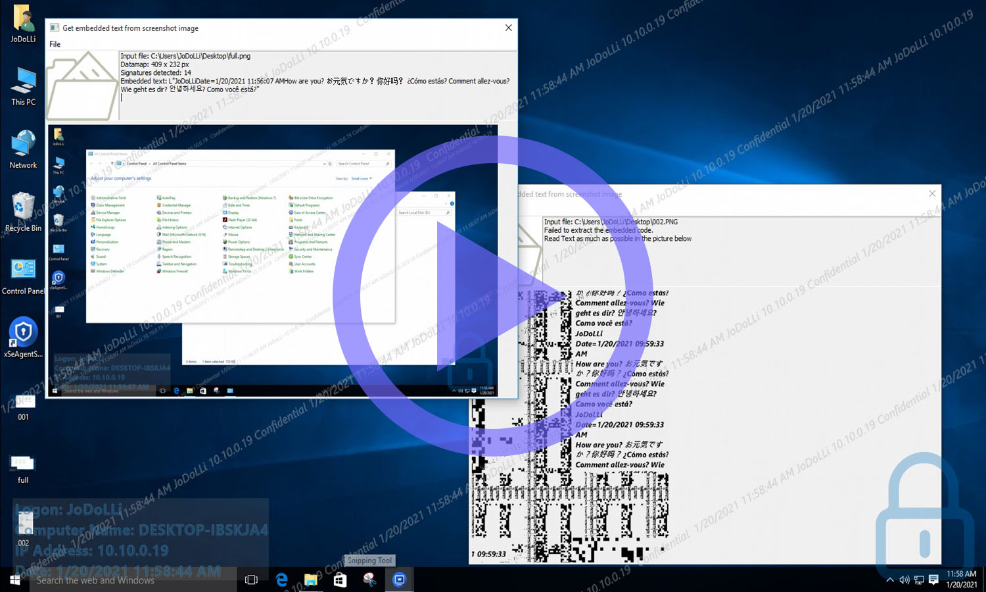The height and width of the screenshot is (592, 986).
Task: Open the Network desktop icon
Action: click(23, 149)
